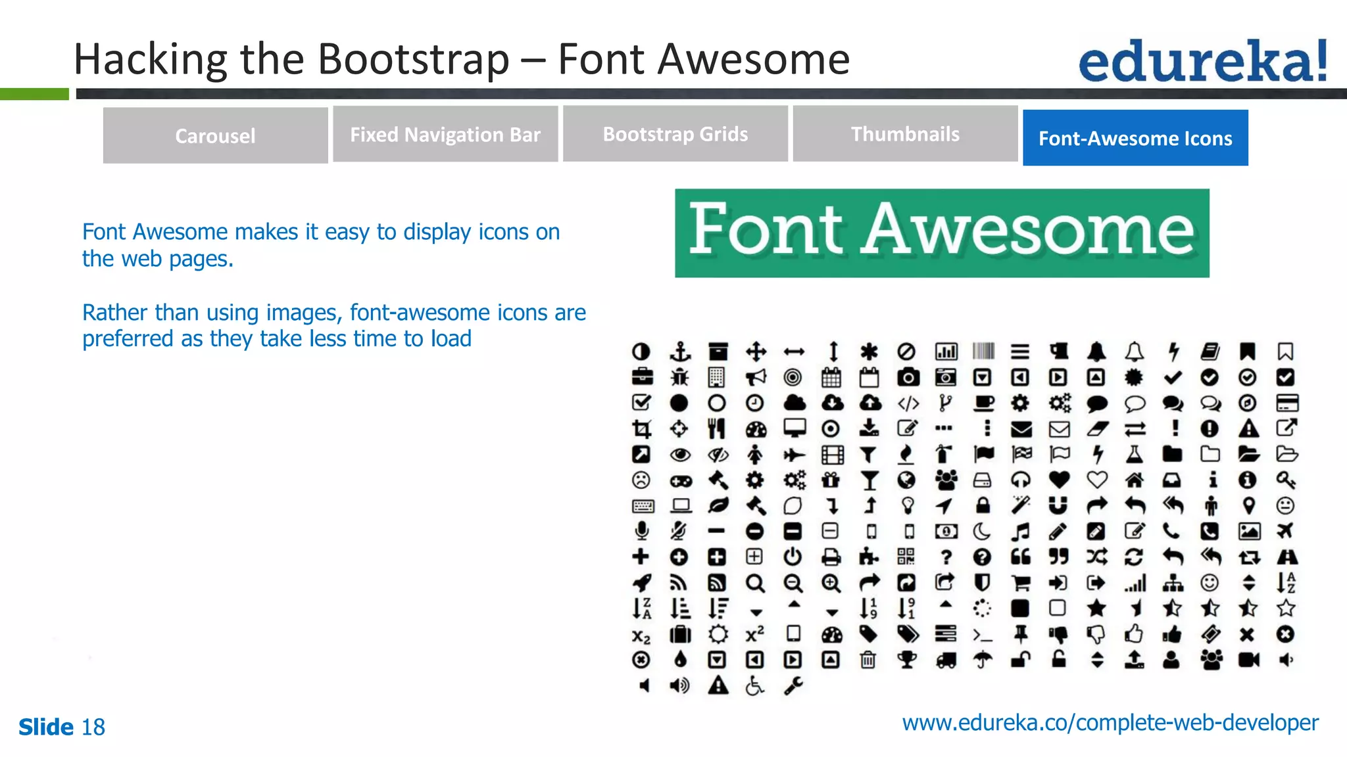Click the closed padlock icon
Screen dimensions: 1347x757
pos(983,505)
